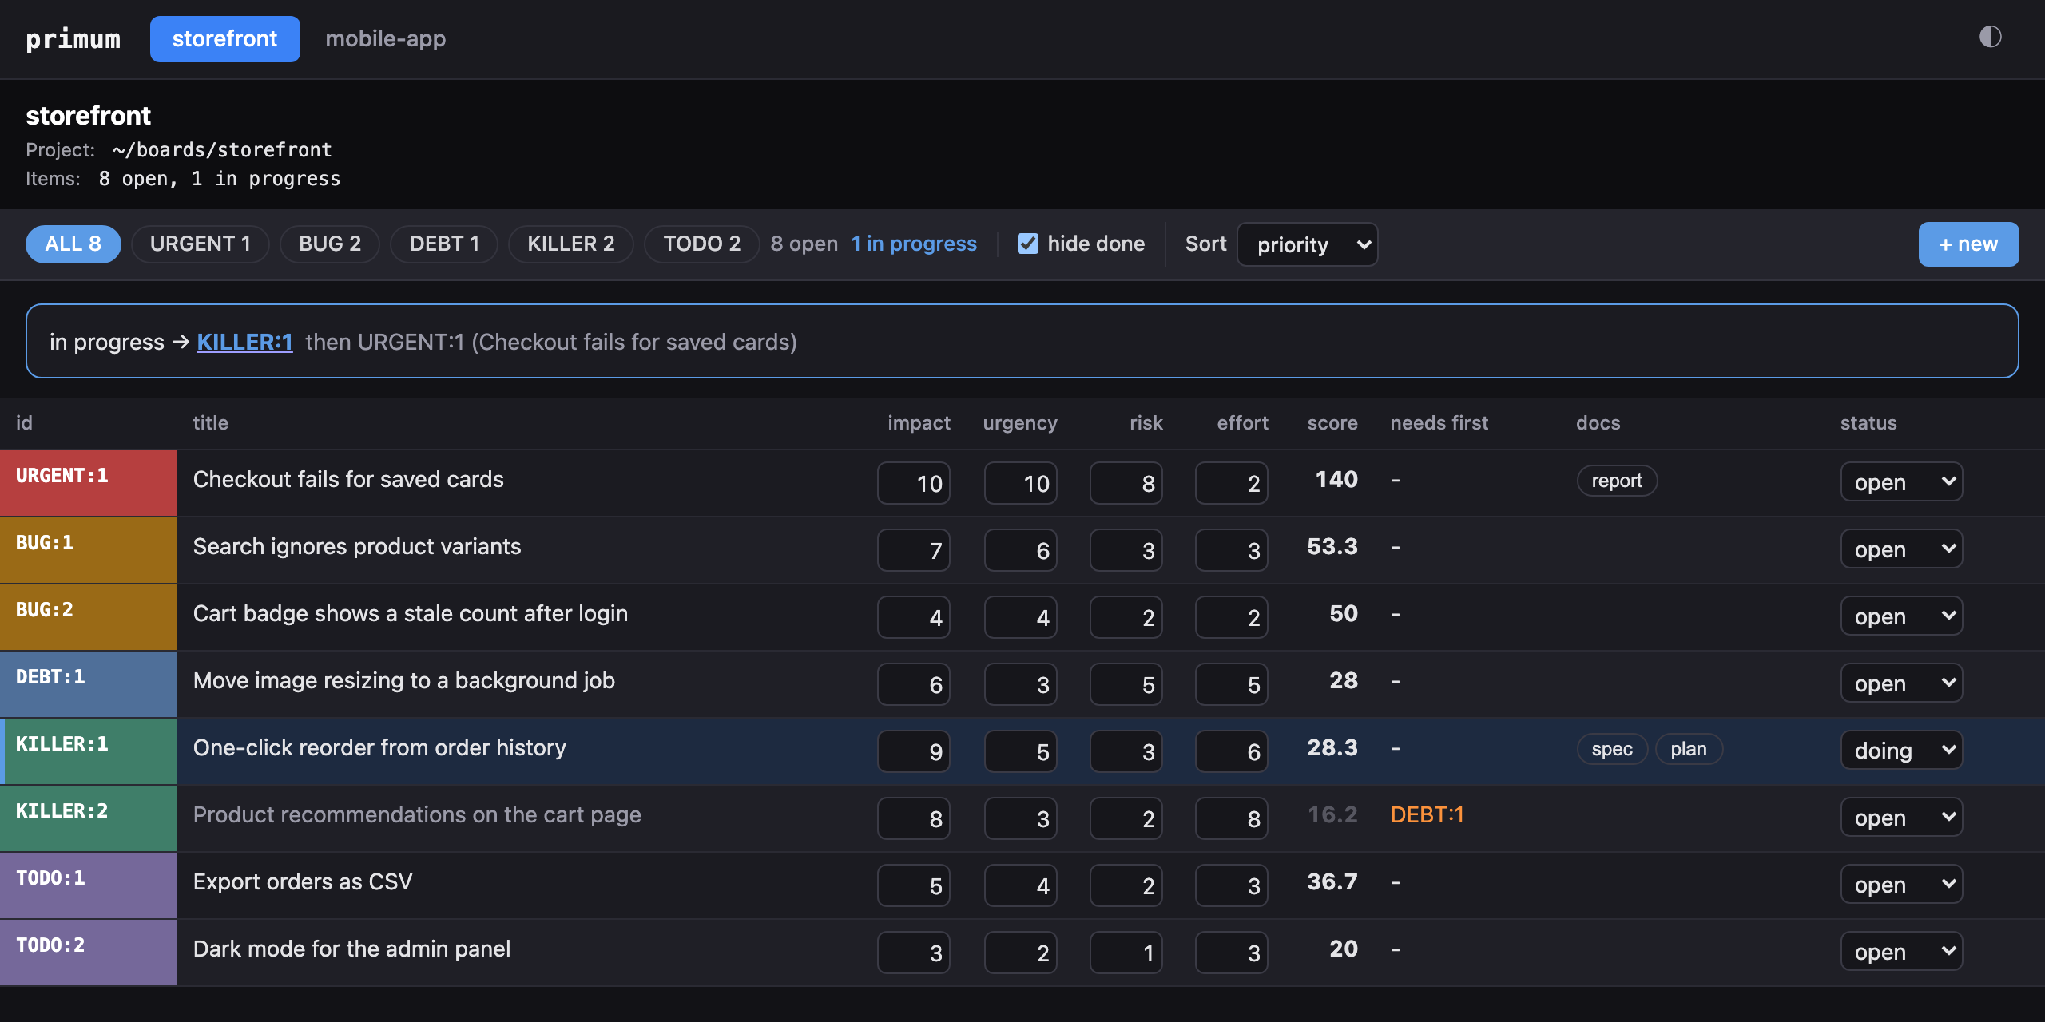Click the DEBT:1 needs-first dependency link
The image size is (2045, 1022).
[1427, 814]
